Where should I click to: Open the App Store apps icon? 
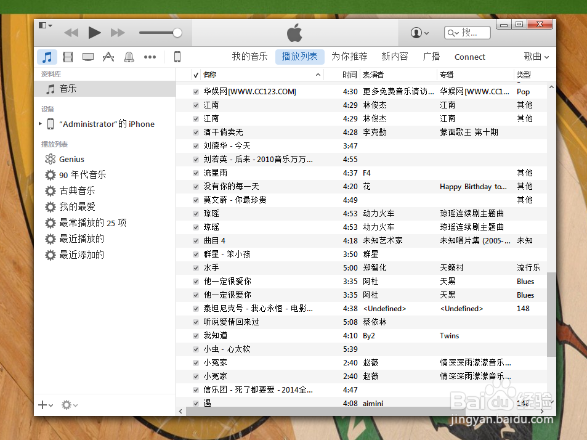108,57
